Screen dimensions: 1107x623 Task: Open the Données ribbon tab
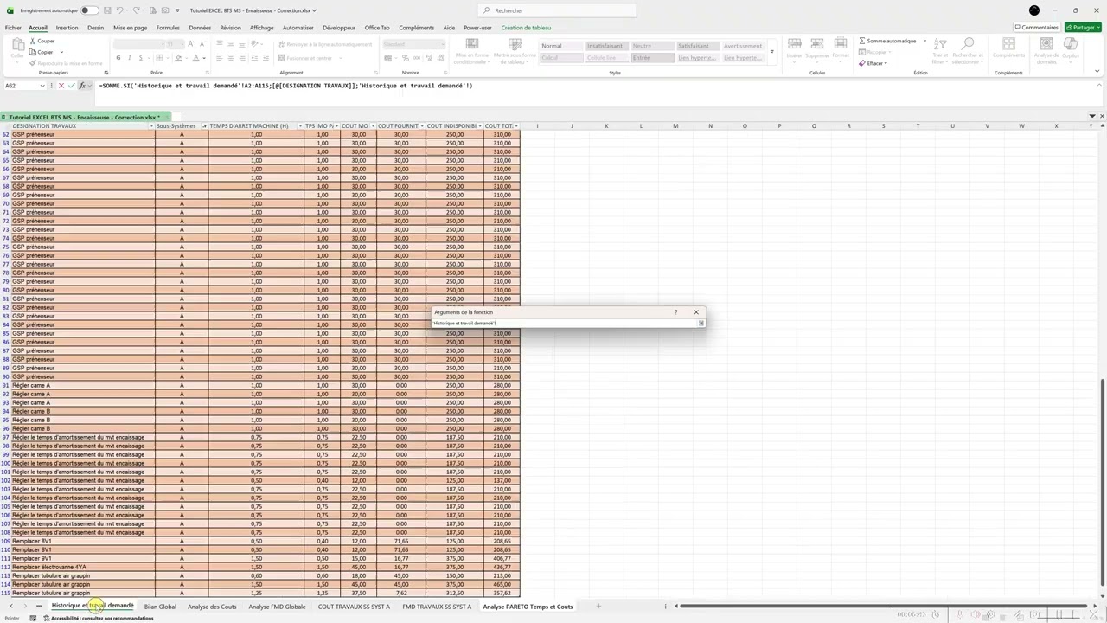[x=200, y=28]
